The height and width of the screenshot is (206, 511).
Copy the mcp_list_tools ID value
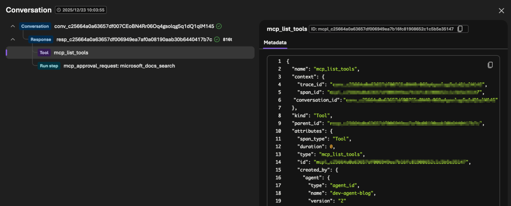point(460,29)
